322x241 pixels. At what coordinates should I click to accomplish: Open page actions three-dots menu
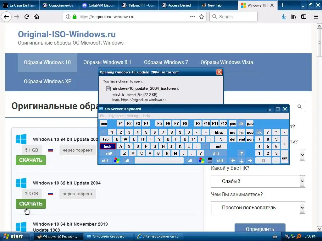193,17
